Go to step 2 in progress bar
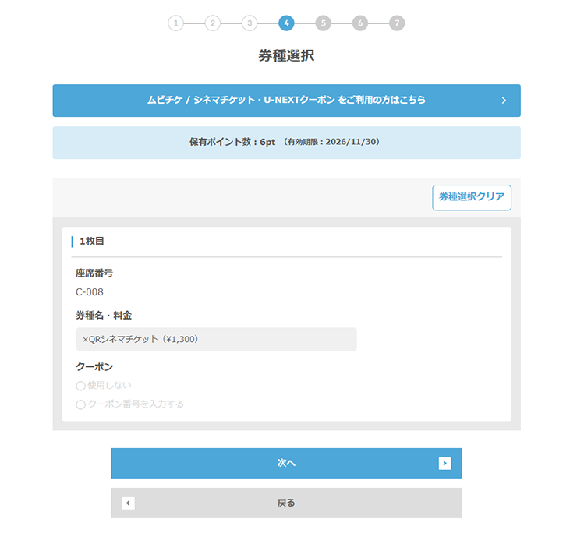This screenshot has height=551, width=584. (212, 23)
